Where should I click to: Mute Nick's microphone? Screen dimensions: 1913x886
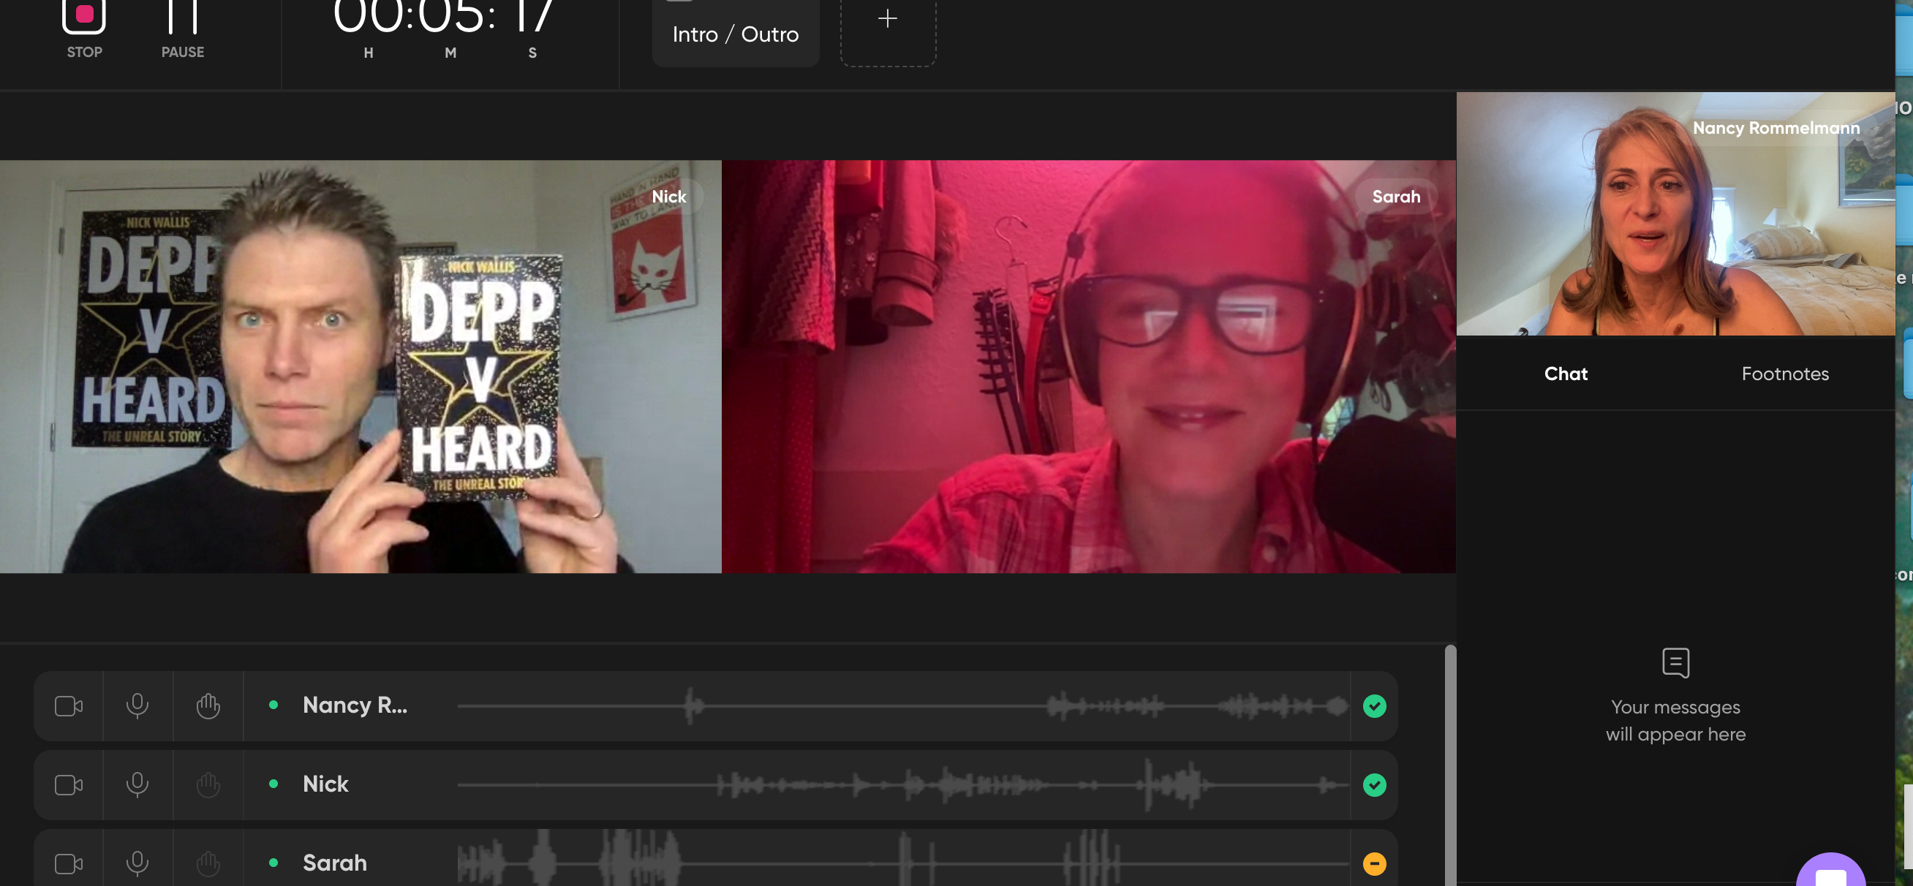[x=137, y=784]
